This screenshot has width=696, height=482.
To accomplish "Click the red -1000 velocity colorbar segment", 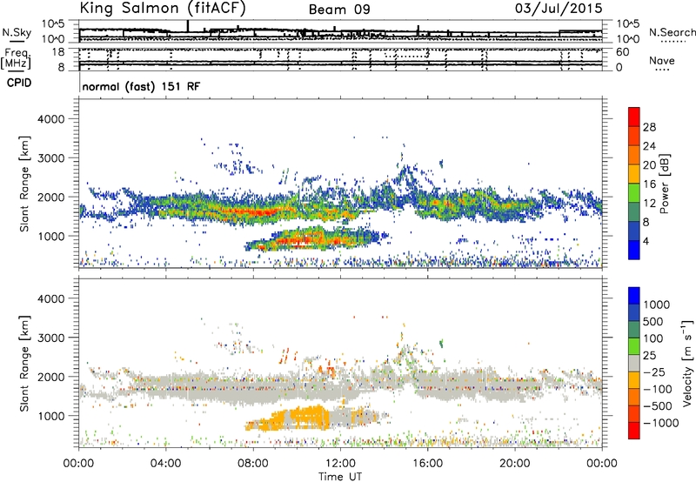I will tap(634, 431).
